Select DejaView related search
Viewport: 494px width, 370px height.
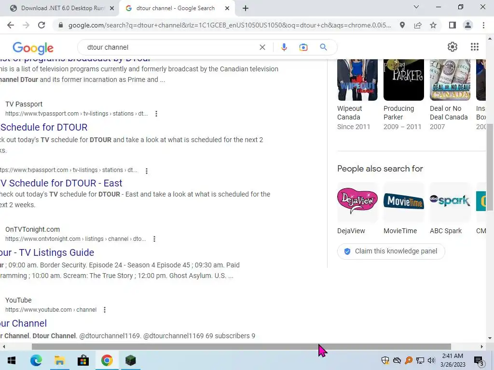point(357,209)
